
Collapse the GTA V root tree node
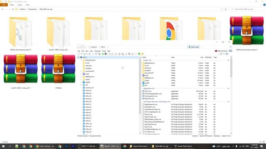(79, 58)
